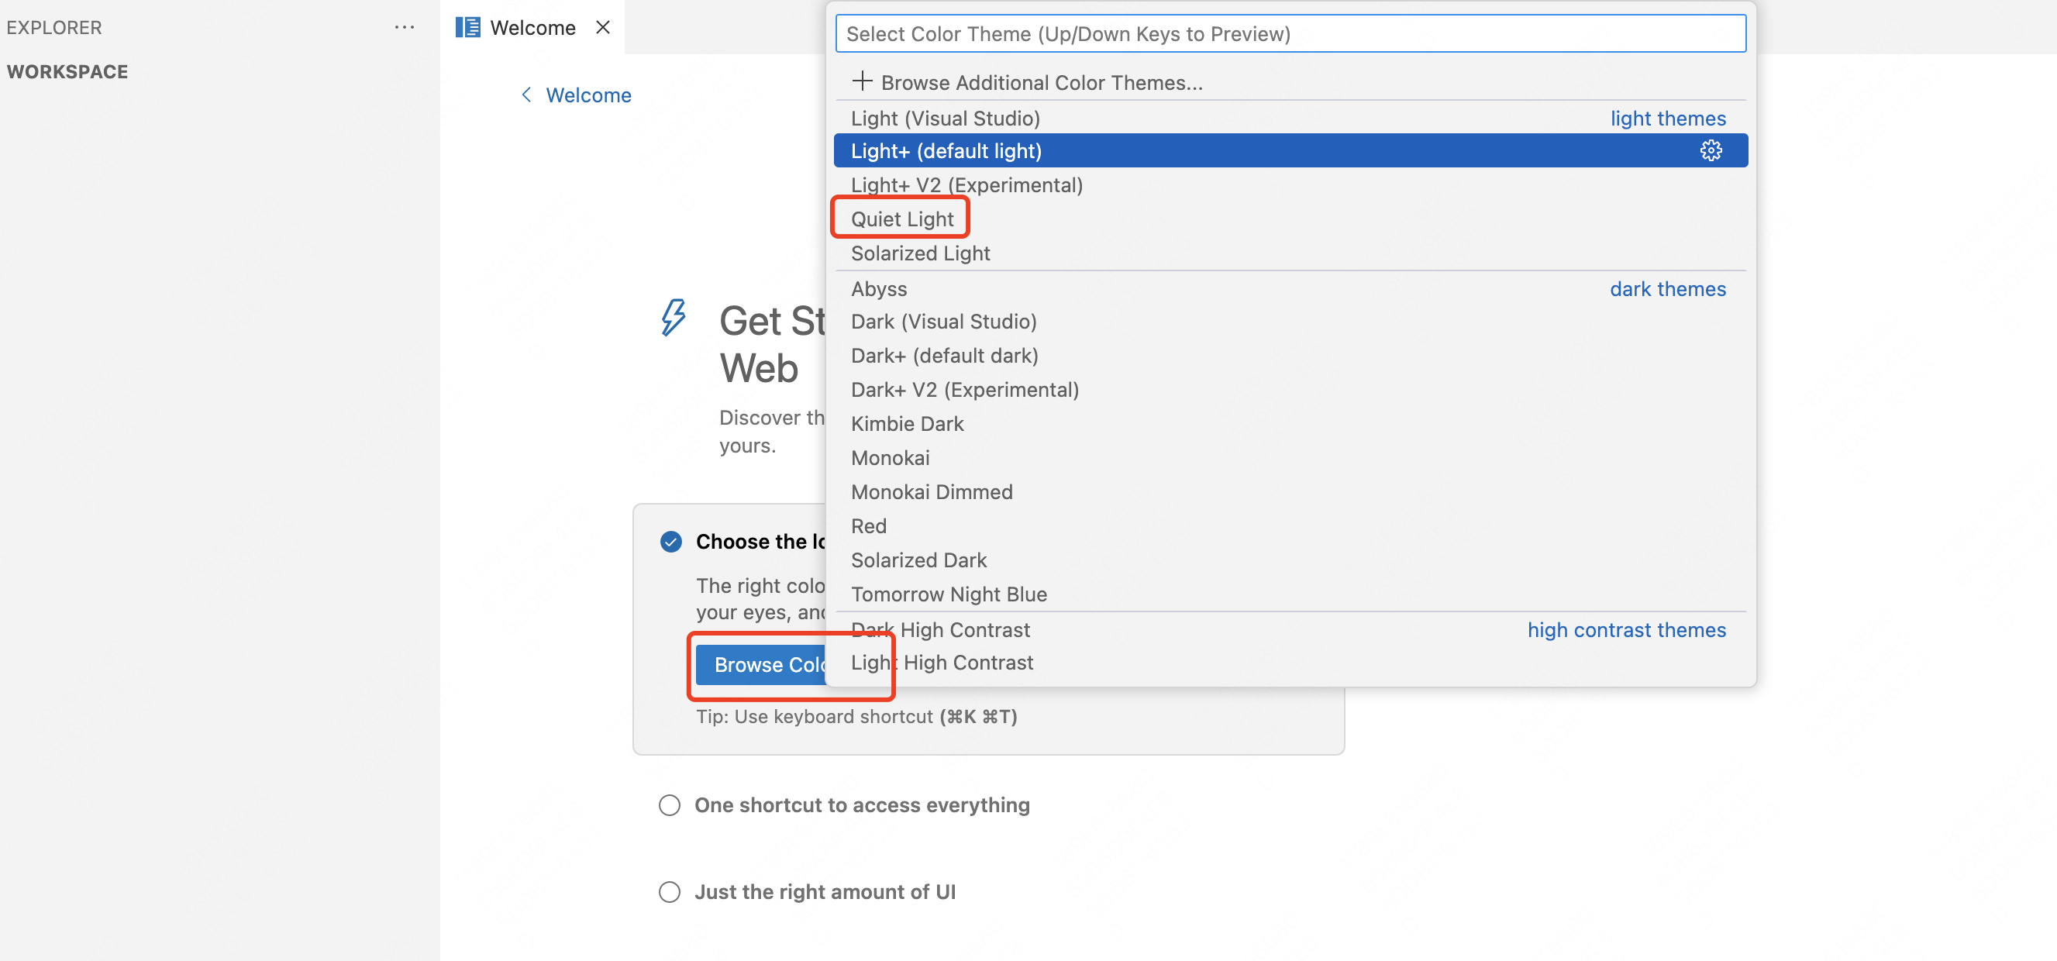Click the gear icon on Light+ theme row

pos(1710,151)
